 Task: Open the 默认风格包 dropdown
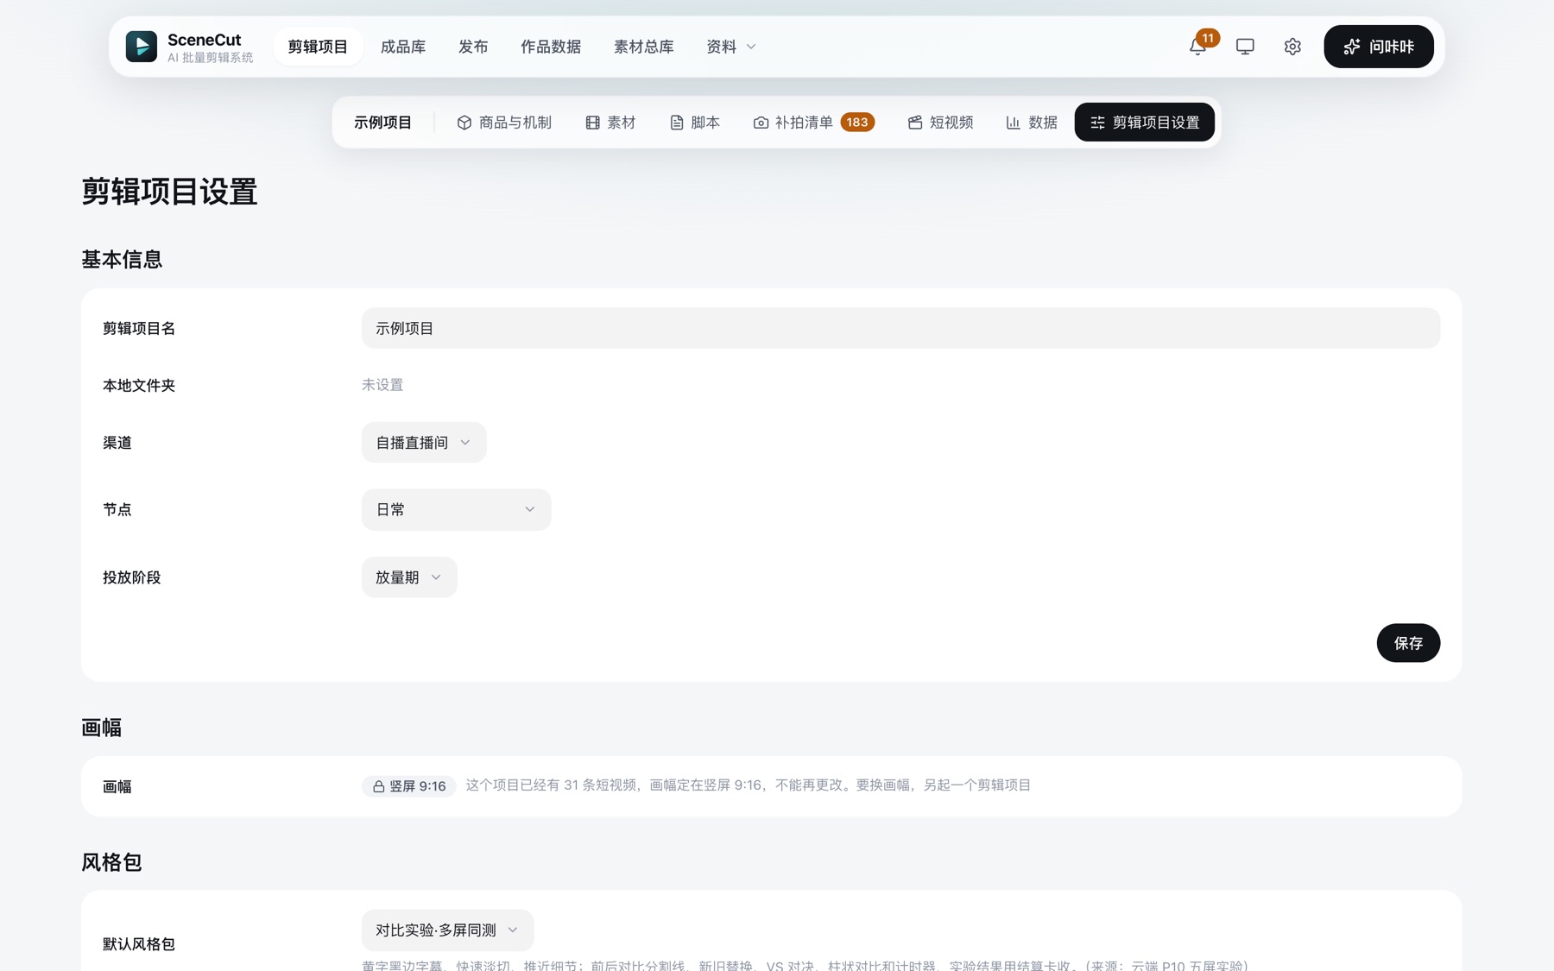tap(447, 930)
